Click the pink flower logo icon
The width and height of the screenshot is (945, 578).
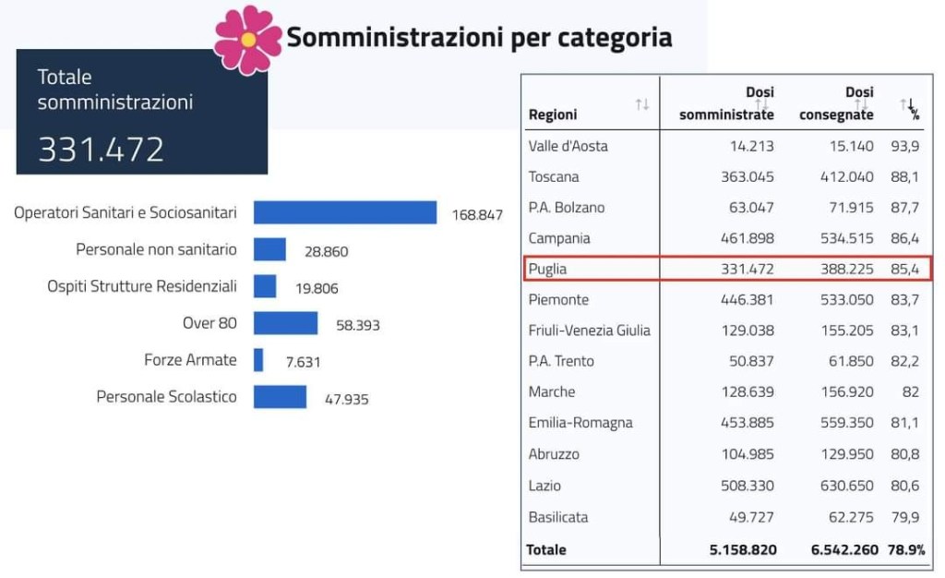pyautogui.click(x=247, y=40)
